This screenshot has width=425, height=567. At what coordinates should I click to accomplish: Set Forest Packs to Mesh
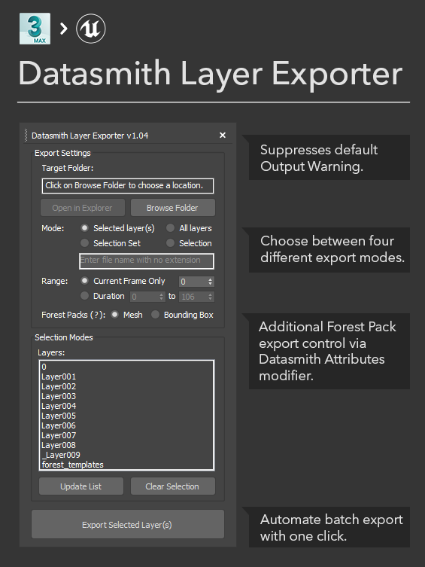click(x=115, y=315)
